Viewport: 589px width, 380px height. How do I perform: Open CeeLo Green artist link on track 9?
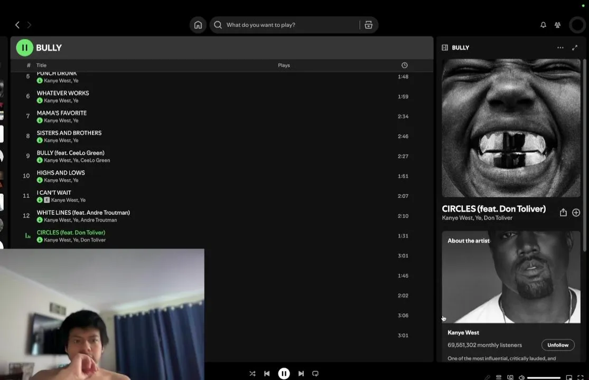coord(95,160)
